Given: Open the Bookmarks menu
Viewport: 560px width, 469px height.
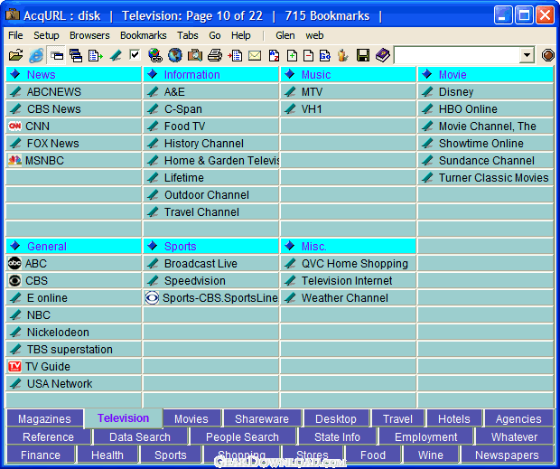Looking at the screenshot, I should [144, 35].
